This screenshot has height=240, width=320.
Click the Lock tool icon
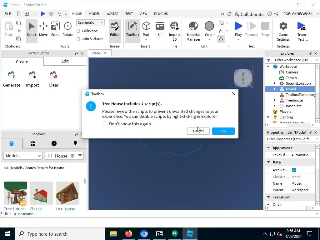point(221,31)
